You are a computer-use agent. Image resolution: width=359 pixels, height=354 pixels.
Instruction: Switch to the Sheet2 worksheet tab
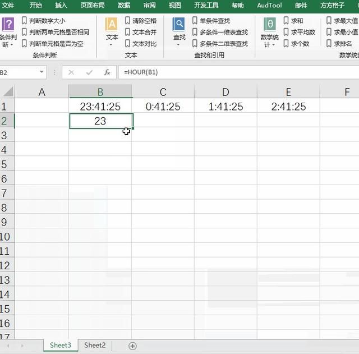point(95,345)
